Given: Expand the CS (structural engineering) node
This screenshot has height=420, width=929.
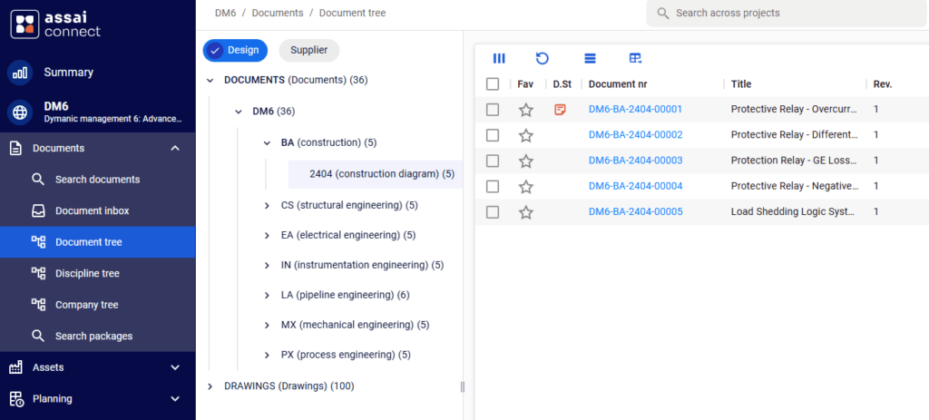Looking at the screenshot, I should [267, 206].
